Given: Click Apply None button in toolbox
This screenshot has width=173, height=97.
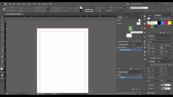Looking at the screenshot, I should (2, 75).
